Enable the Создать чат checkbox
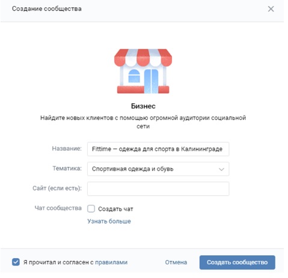The height and width of the screenshot is (278, 288). pyautogui.click(x=91, y=208)
